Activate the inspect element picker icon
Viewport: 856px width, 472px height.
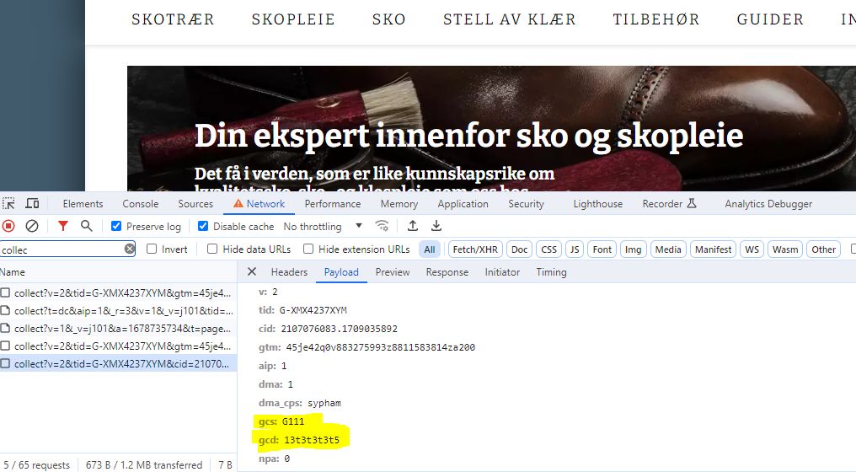tap(8, 204)
